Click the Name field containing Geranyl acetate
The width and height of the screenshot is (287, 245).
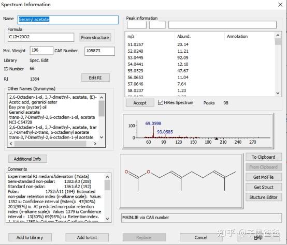(x=68, y=20)
